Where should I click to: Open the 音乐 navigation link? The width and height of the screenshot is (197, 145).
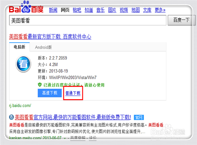point(100,10)
